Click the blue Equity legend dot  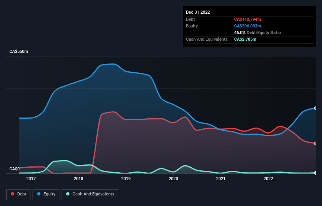coord(39,194)
